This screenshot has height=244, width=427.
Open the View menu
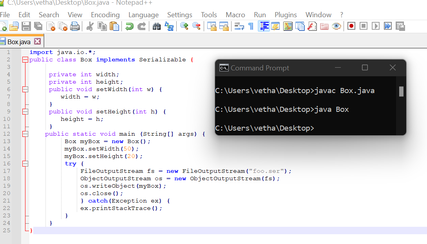pyautogui.click(x=75, y=15)
